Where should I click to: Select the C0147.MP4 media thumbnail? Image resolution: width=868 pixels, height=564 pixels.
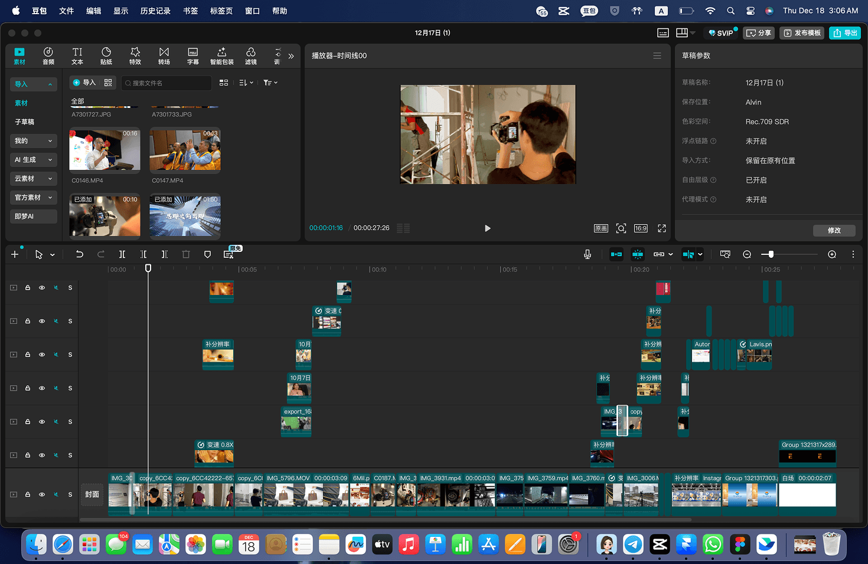point(185,150)
